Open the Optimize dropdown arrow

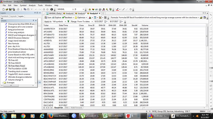[x=86, y=17]
